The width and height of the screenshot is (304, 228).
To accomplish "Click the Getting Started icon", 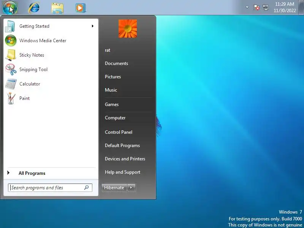I will pos(10,26).
